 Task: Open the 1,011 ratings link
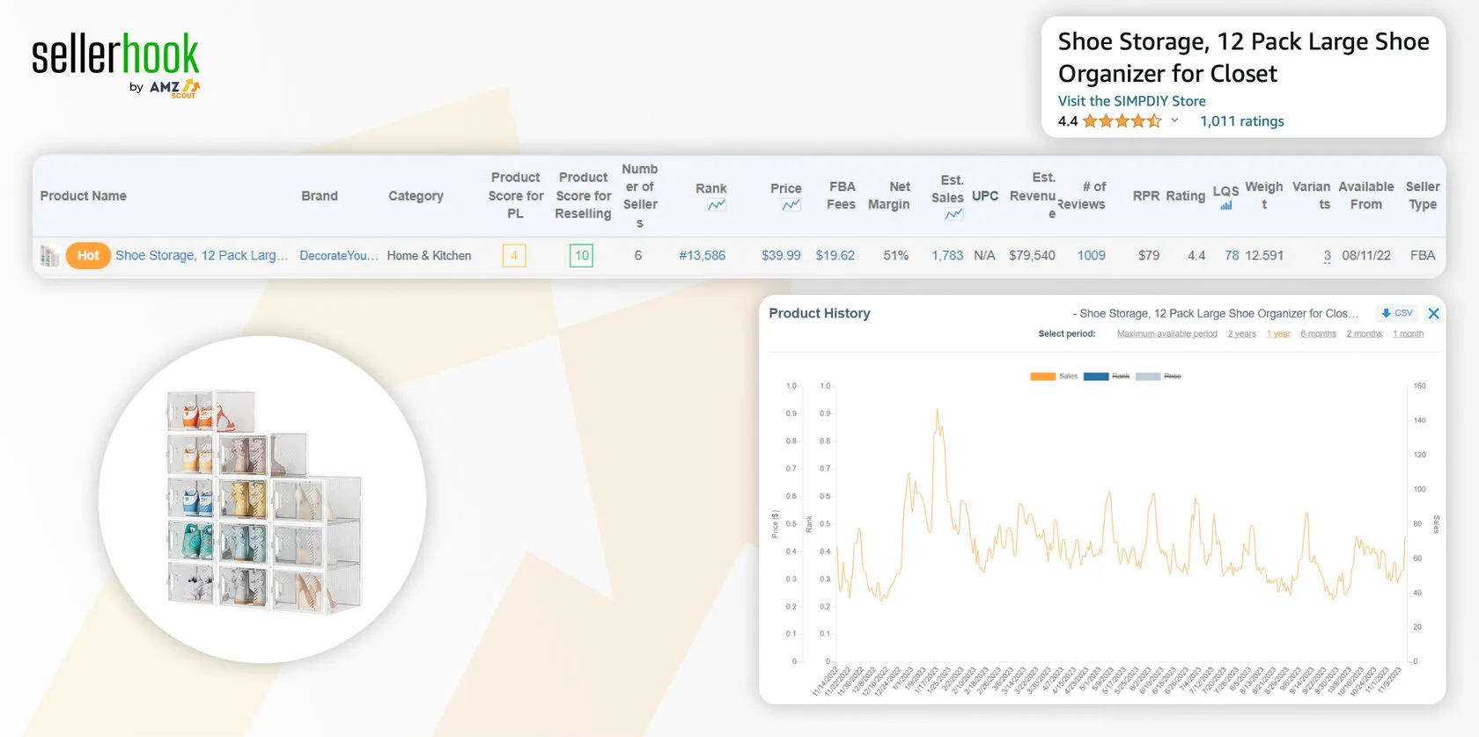[1241, 121]
